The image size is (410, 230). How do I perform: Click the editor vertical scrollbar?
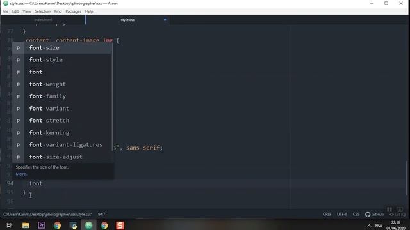pos(407,178)
